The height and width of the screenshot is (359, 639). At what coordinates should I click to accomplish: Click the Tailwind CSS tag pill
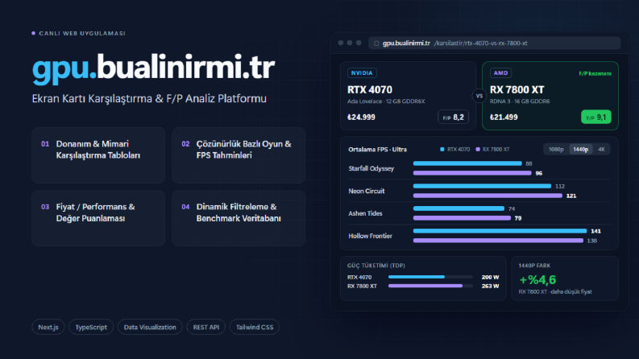pyautogui.click(x=255, y=327)
